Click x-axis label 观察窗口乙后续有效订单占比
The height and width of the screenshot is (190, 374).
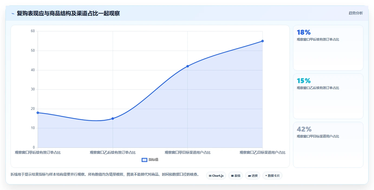click(x=113, y=152)
